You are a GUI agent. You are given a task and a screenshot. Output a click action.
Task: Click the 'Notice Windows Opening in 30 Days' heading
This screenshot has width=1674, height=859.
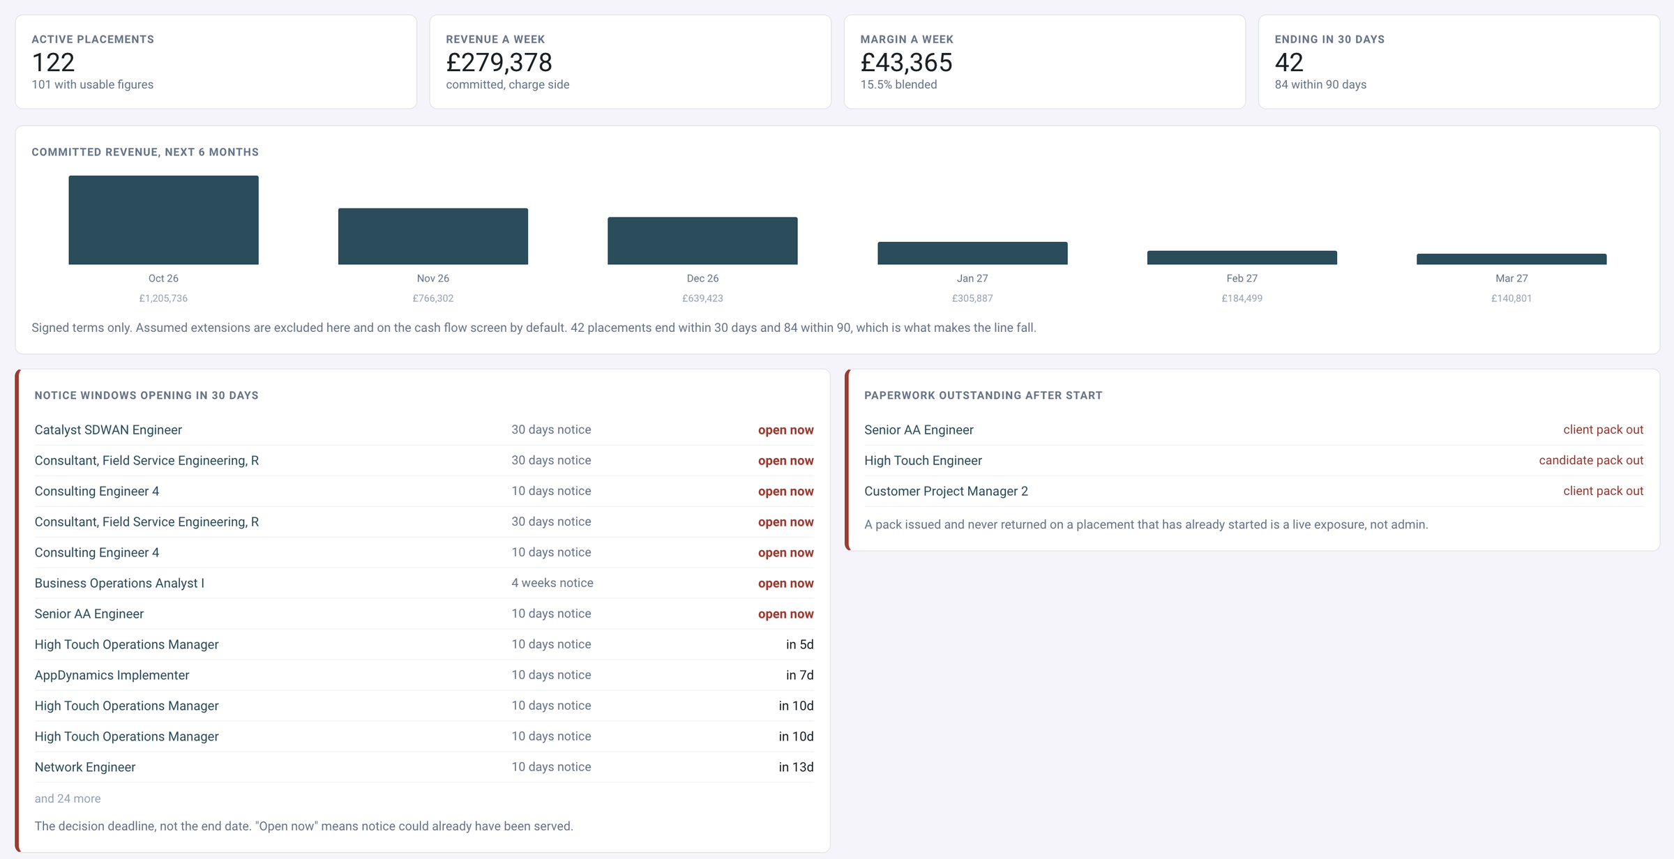[146, 396]
